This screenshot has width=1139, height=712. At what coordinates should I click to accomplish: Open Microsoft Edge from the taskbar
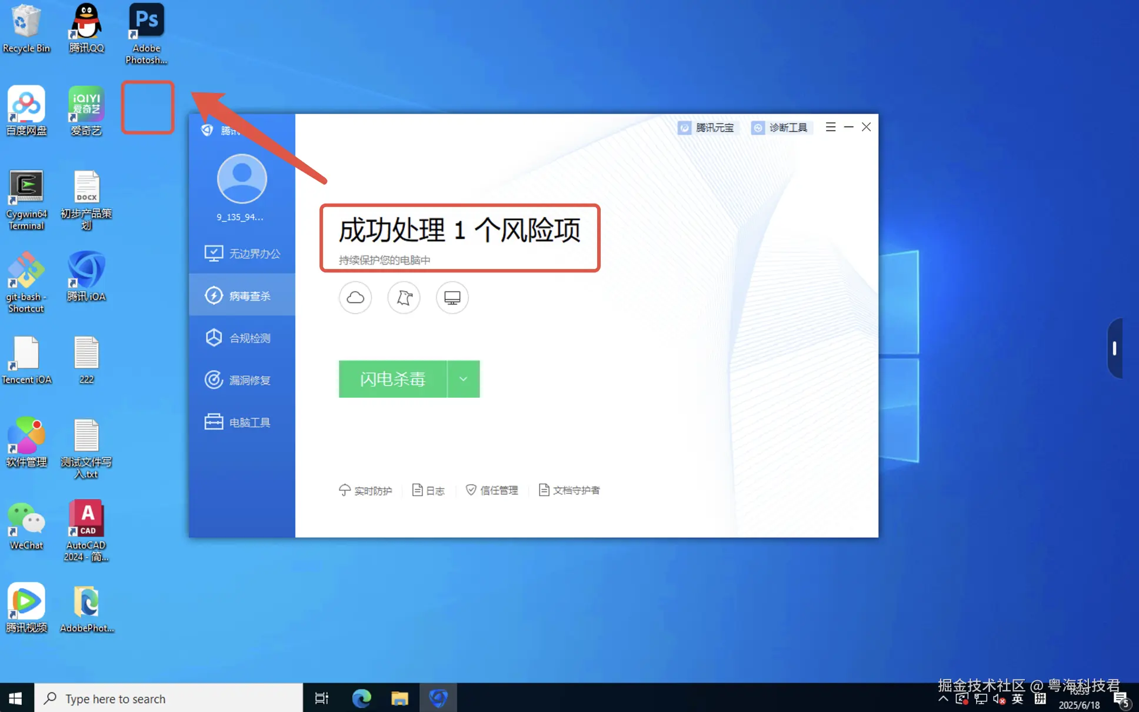click(361, 698)
